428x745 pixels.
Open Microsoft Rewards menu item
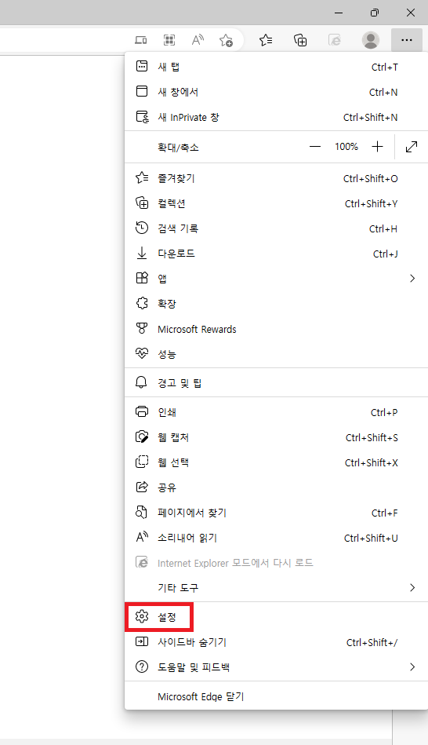click(x=276, y=329)
